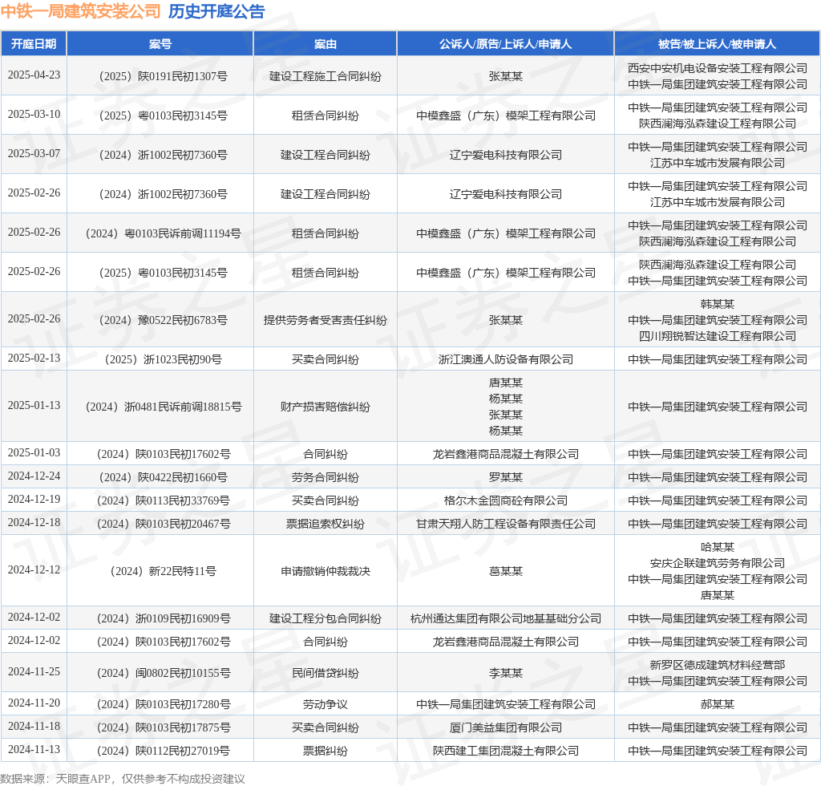The height and width of the screenshot is (786, 821).
Task: Select date cell 2025-03-07
Action: click(34, 153)
